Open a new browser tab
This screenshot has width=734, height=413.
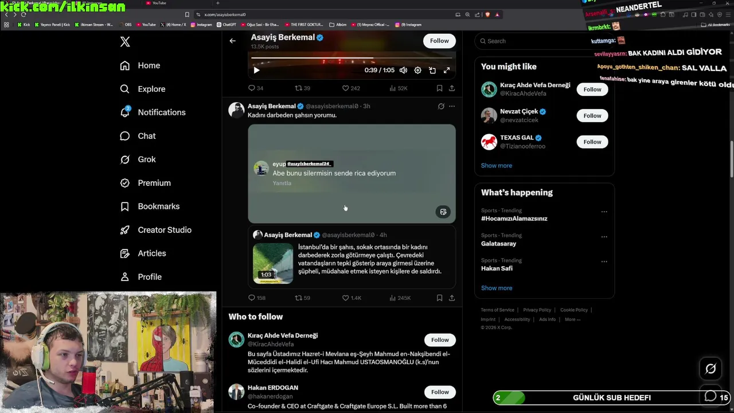pyautogui.click(x=217, y=3)
